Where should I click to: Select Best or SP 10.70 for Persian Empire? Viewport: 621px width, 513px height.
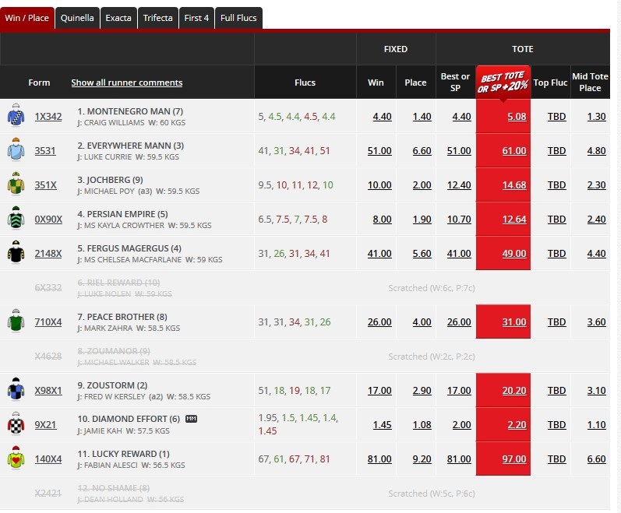point(459,219)
